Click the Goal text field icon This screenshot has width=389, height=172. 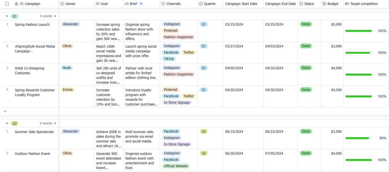coord(98,4)
